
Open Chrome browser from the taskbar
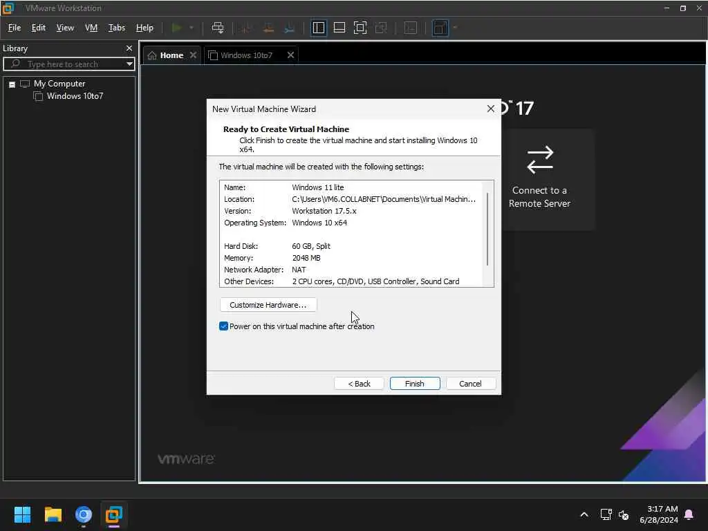click(x=84, y=514)
